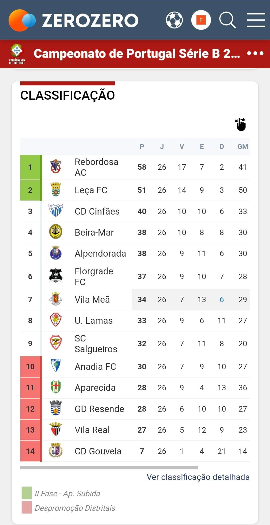Open the CD Cinfães team link

[97, 212]
